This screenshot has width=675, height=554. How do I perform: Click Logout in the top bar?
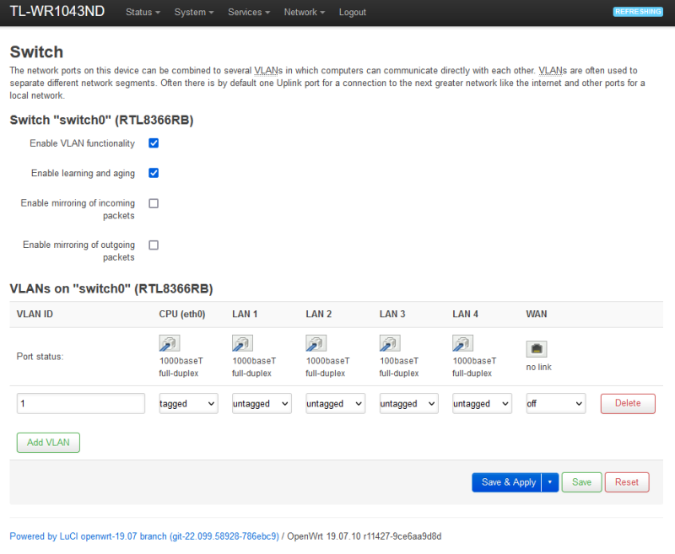352,12
